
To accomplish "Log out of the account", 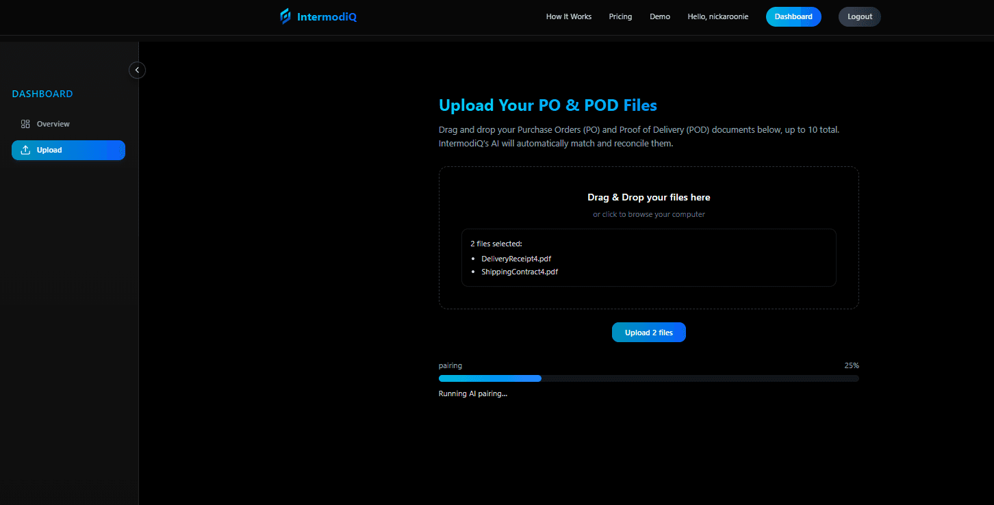I will click(859, 16).
